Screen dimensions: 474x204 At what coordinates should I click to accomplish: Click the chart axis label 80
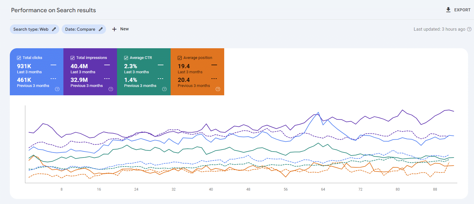(398, 189)
